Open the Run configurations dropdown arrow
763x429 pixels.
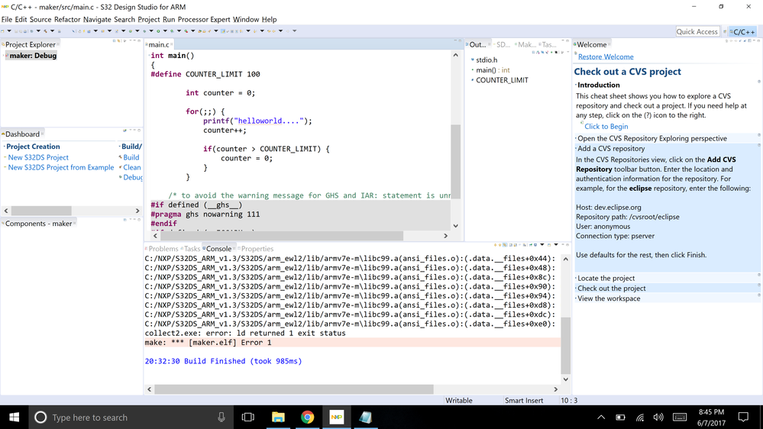165,31
